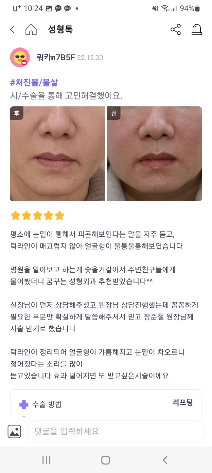Open the profile avatar with sunglasses emoji
This screenshot has width=212, height=473.
[20, 57]
